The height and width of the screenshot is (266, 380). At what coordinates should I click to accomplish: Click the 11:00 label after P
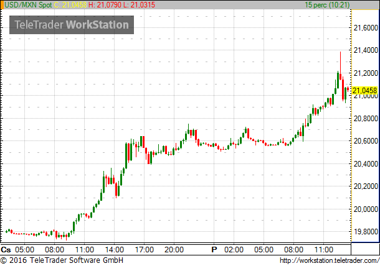pos(324,250)
